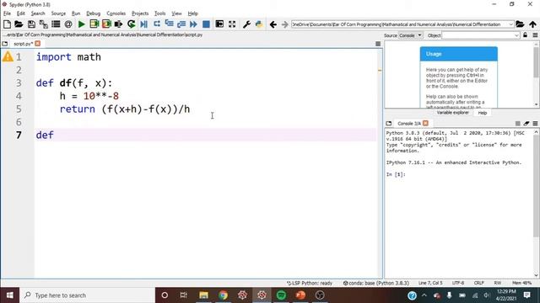Open the editor pane options menu
This screenshot has width=540, height=303.
point(378,44)
